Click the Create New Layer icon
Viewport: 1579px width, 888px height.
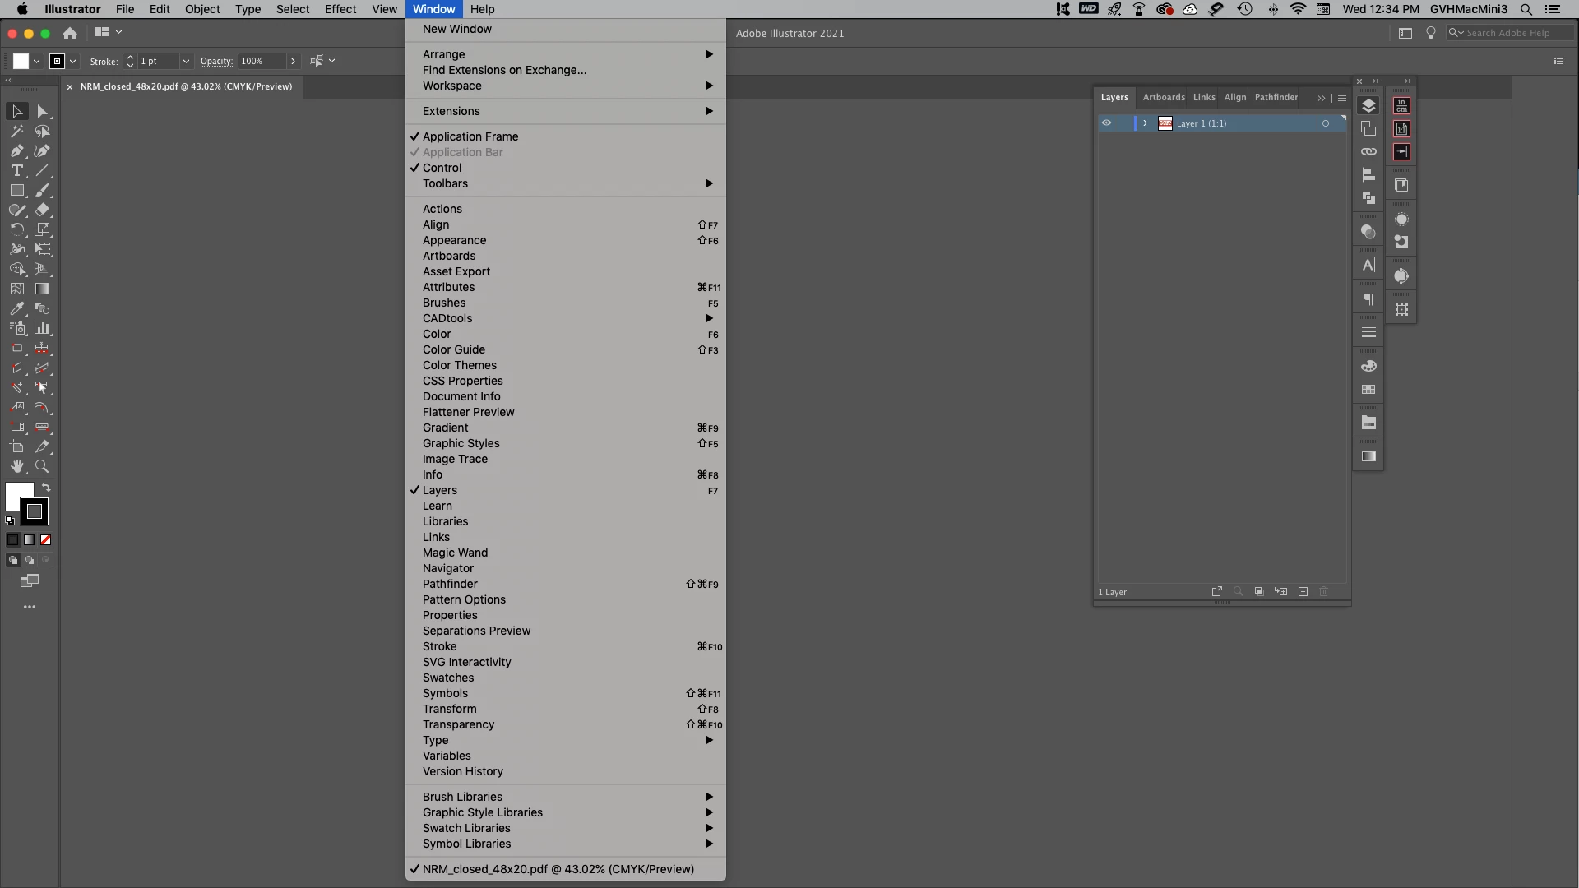1303,592
